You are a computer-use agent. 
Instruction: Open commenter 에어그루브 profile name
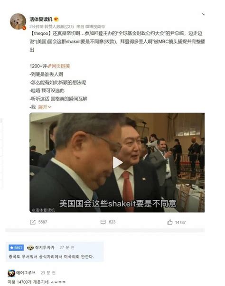(x=26, y=273)
